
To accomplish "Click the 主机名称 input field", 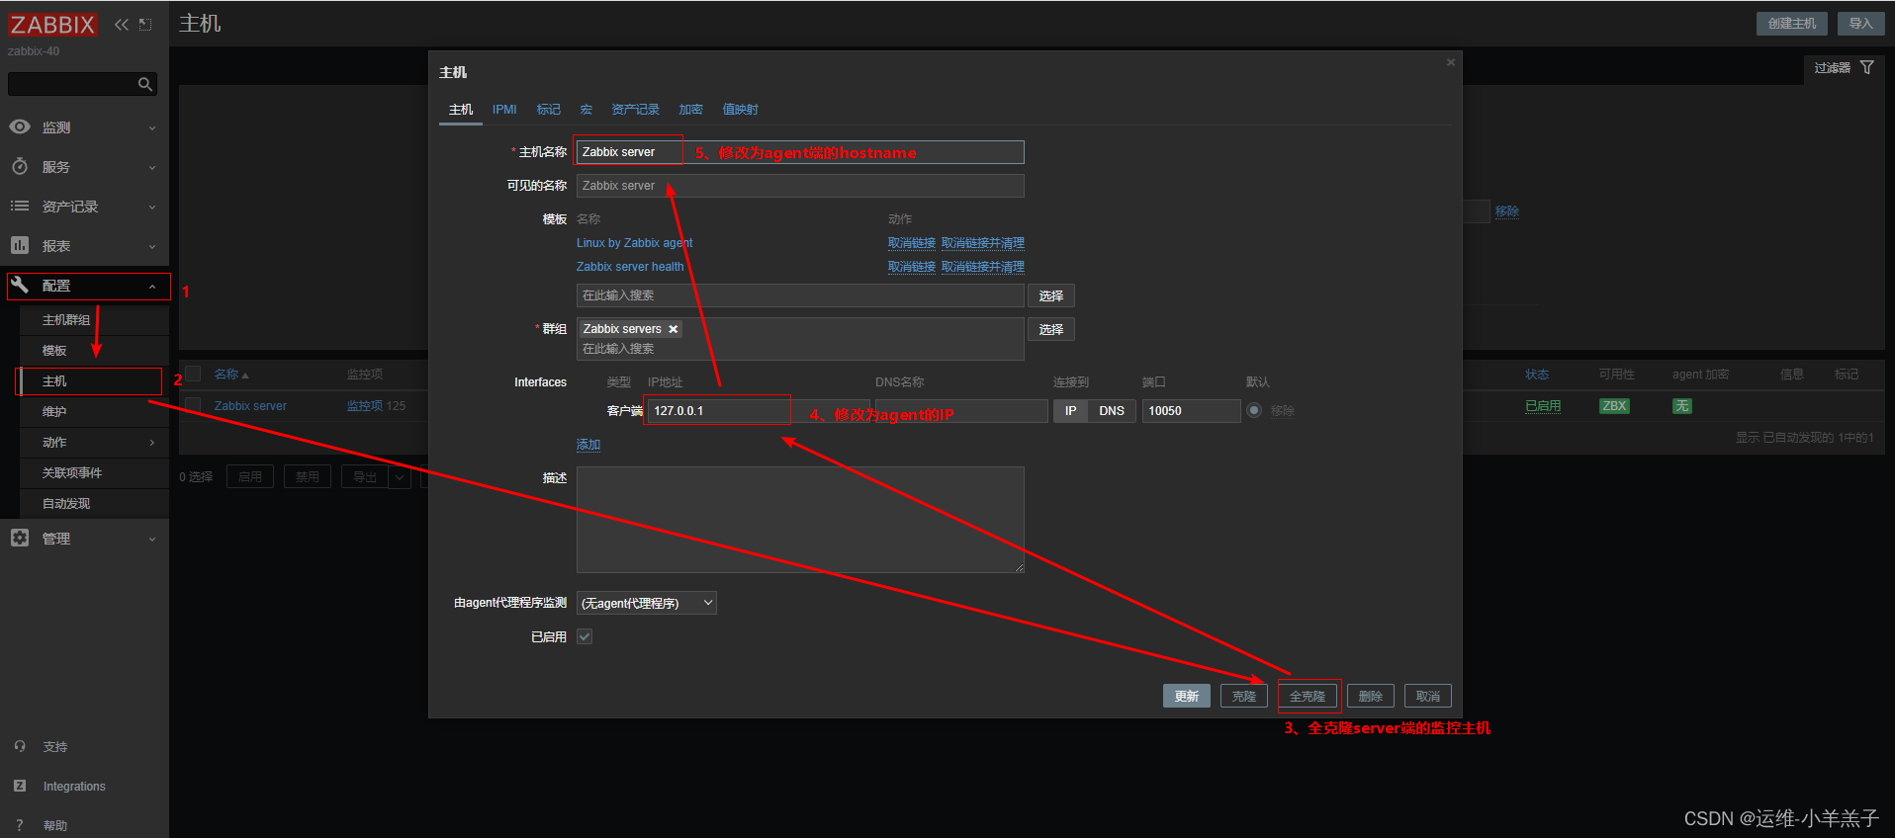I will pyautogui.click(x=800, y=152).
